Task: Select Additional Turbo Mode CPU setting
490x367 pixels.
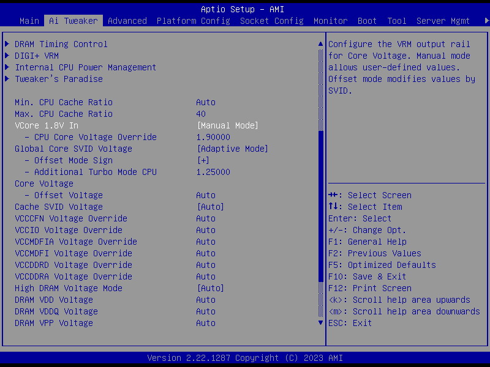Action: [90, 172]
